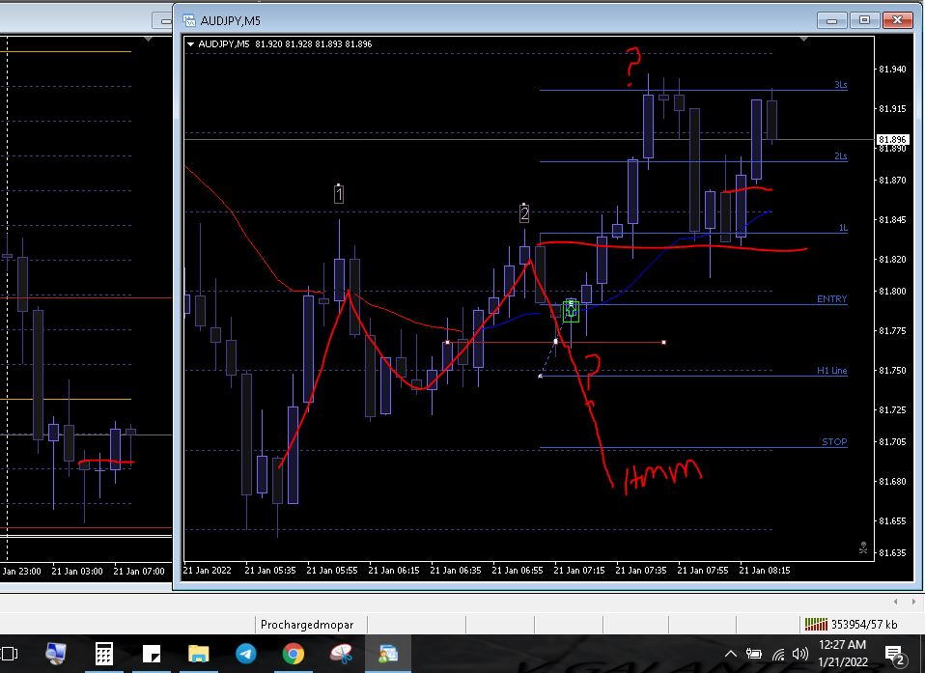Click the green buy arrow marker on chart
This screenshot has width=925, height=673.
point(571,310)
